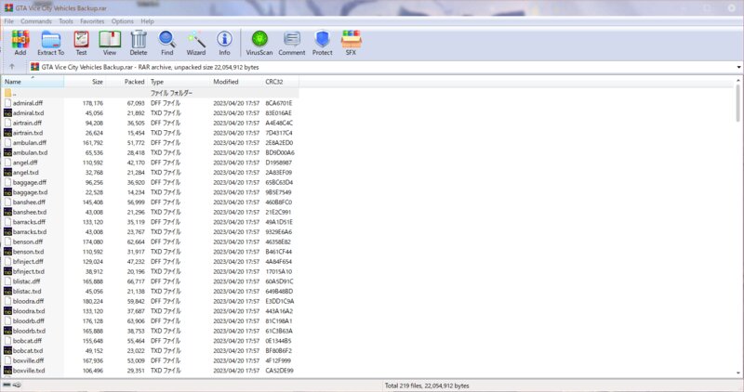This screenshot has width=744, height=392.
Task: Click the archive path address field
Action: click(x=381, y=67)
